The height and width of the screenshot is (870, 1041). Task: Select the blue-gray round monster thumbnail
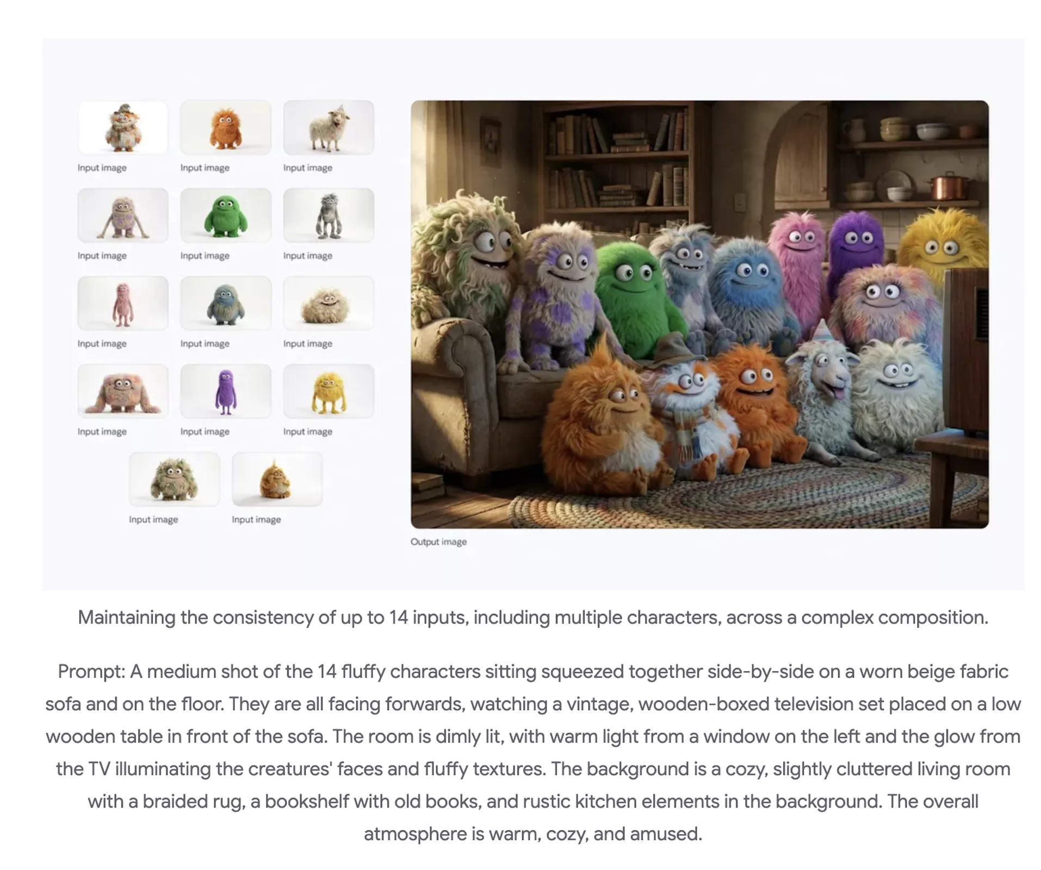(226, 303)
